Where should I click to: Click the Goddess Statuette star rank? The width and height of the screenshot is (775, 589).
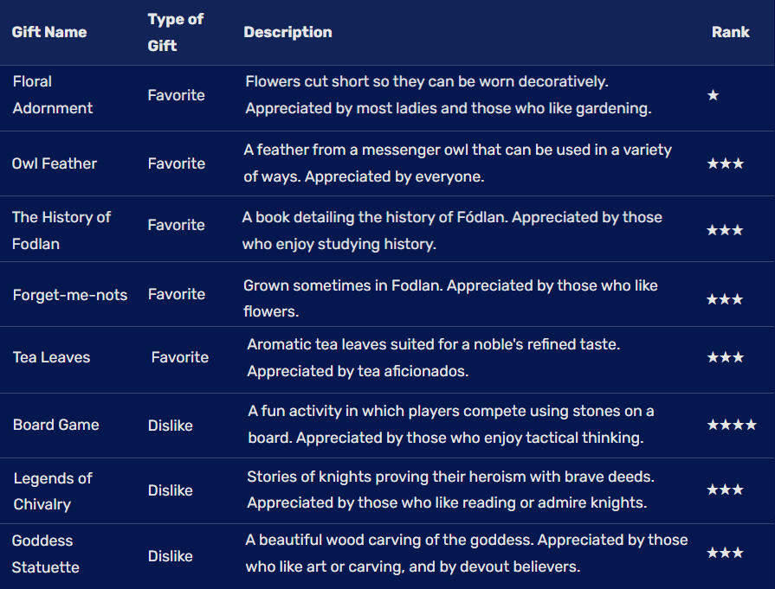(x=725, y=553)
